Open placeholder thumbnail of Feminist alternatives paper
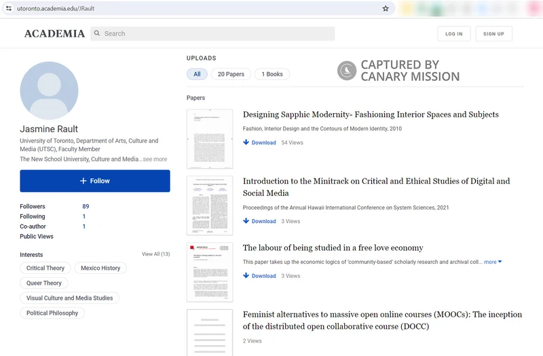The width and height of the screenshot is (543, 356). tap(210, 332)
